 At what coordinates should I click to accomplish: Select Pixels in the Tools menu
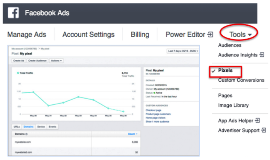click(225, 70)
